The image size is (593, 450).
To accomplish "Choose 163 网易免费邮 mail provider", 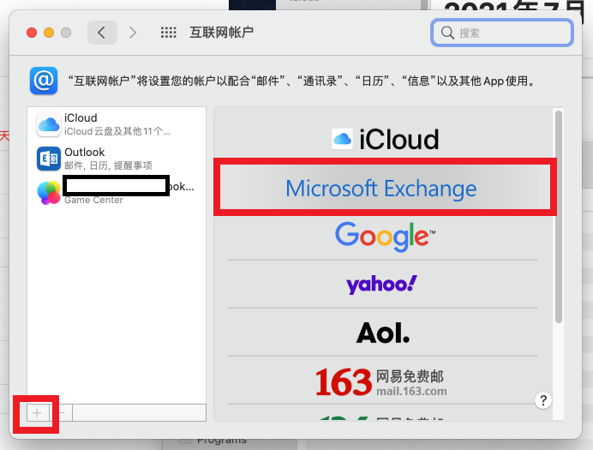I will click(381, 382).
